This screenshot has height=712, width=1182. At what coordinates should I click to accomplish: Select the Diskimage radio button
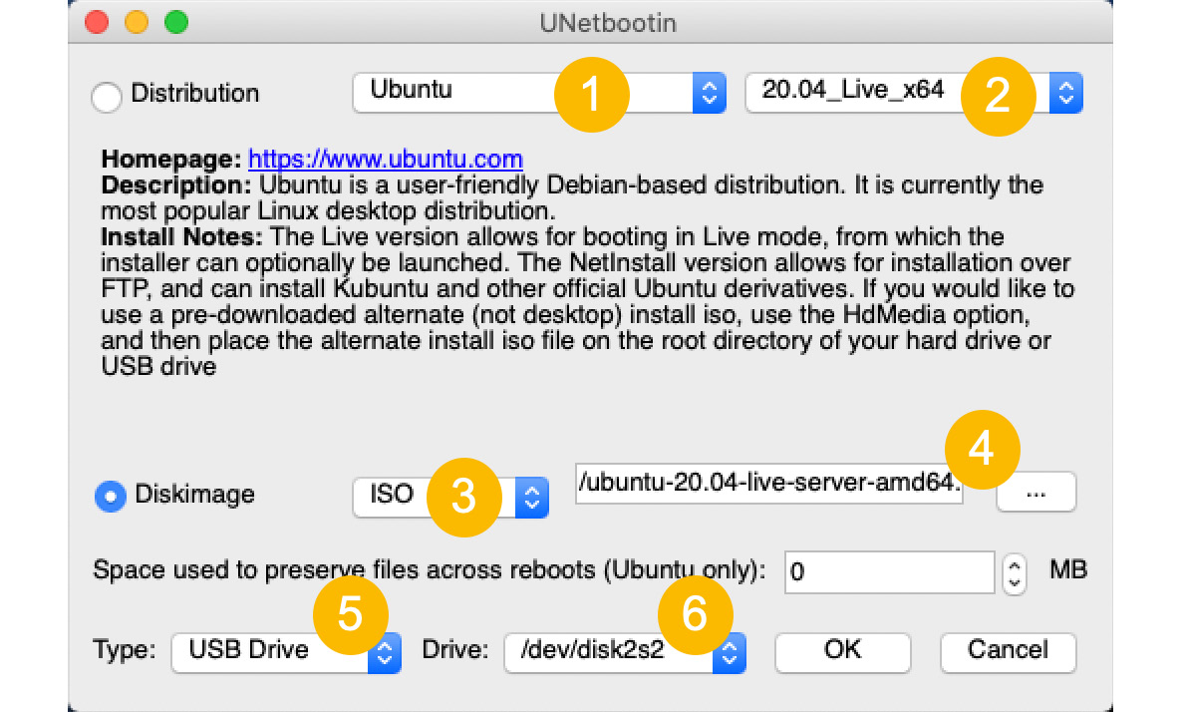click(110, 497)
